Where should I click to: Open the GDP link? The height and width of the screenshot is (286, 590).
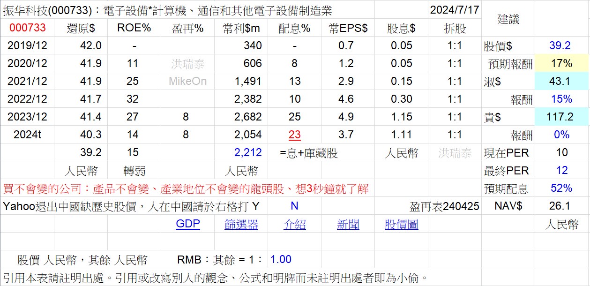point(188,224)
